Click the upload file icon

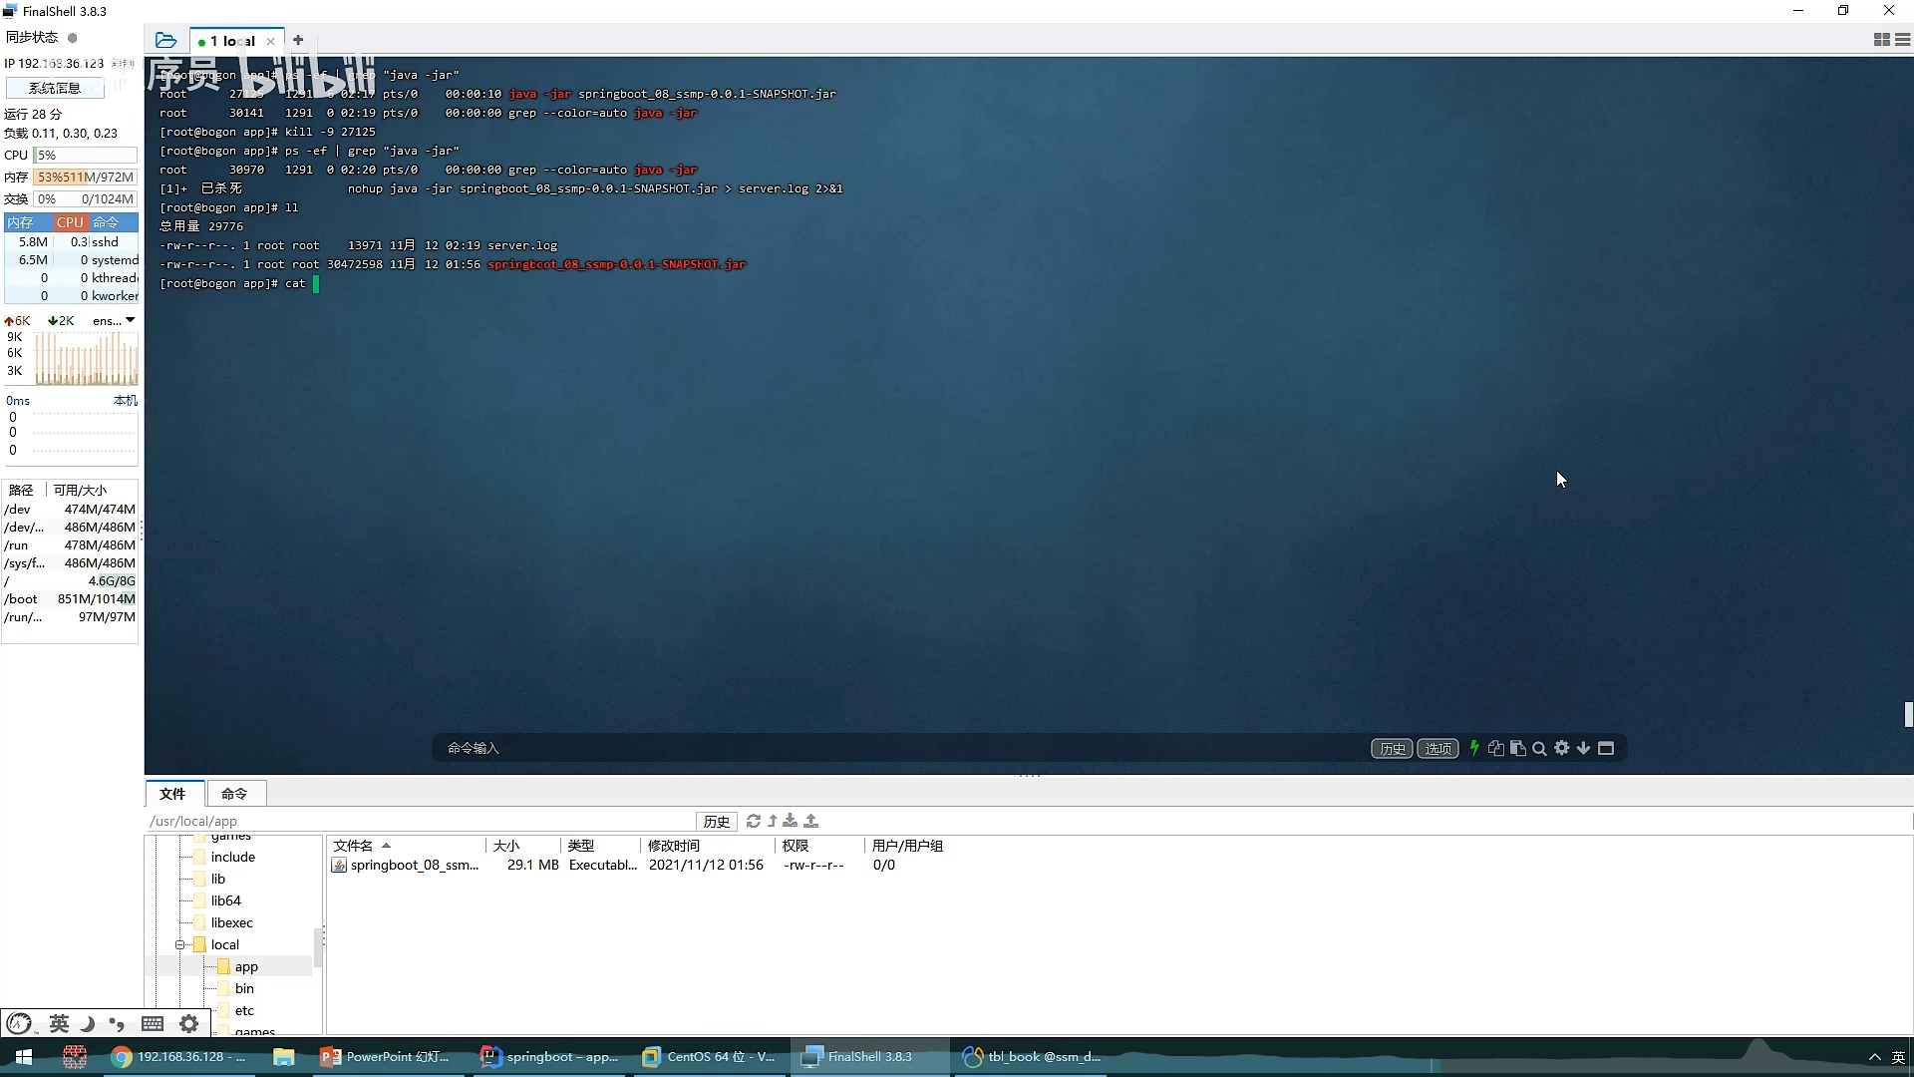811,821
